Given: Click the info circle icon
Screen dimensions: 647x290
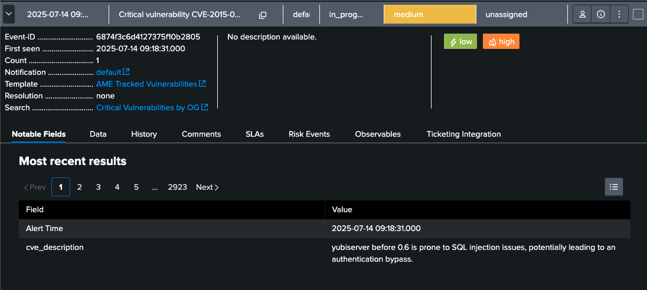Looking at the screenshot, I should click(601, 14).
